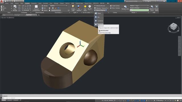The image size is (182, 102).
Task: Select Box mapping from the flyout
Action: pos(98,17)
